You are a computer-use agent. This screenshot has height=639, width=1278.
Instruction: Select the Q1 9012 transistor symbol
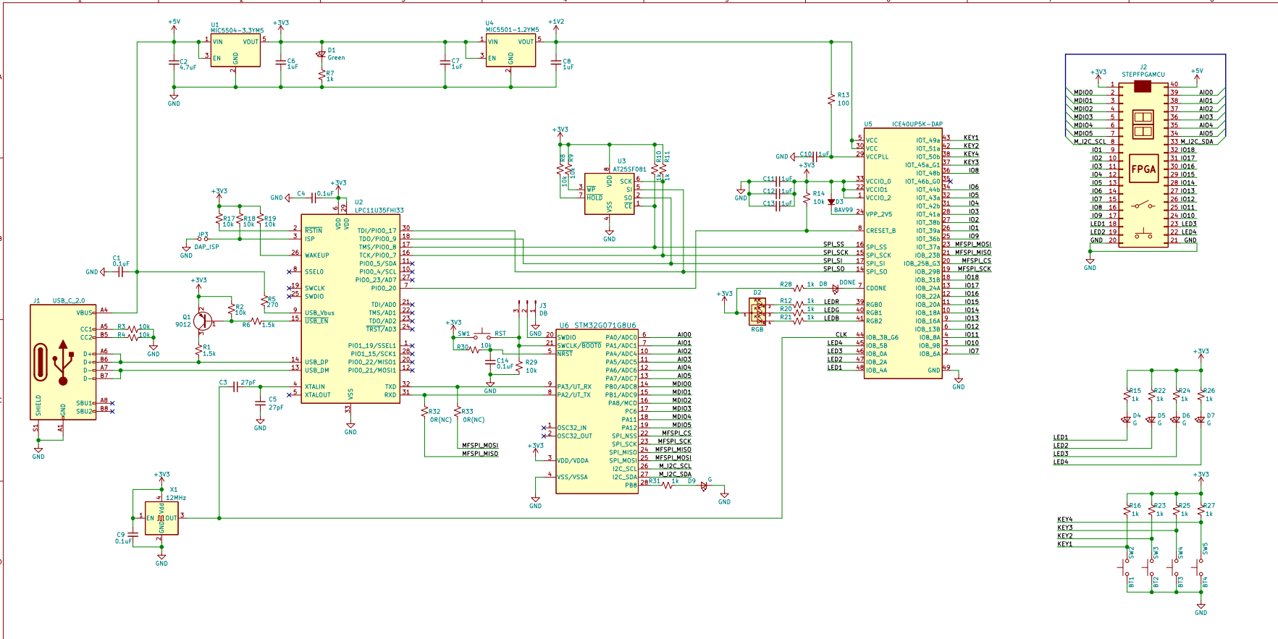[x=203, y=320]
